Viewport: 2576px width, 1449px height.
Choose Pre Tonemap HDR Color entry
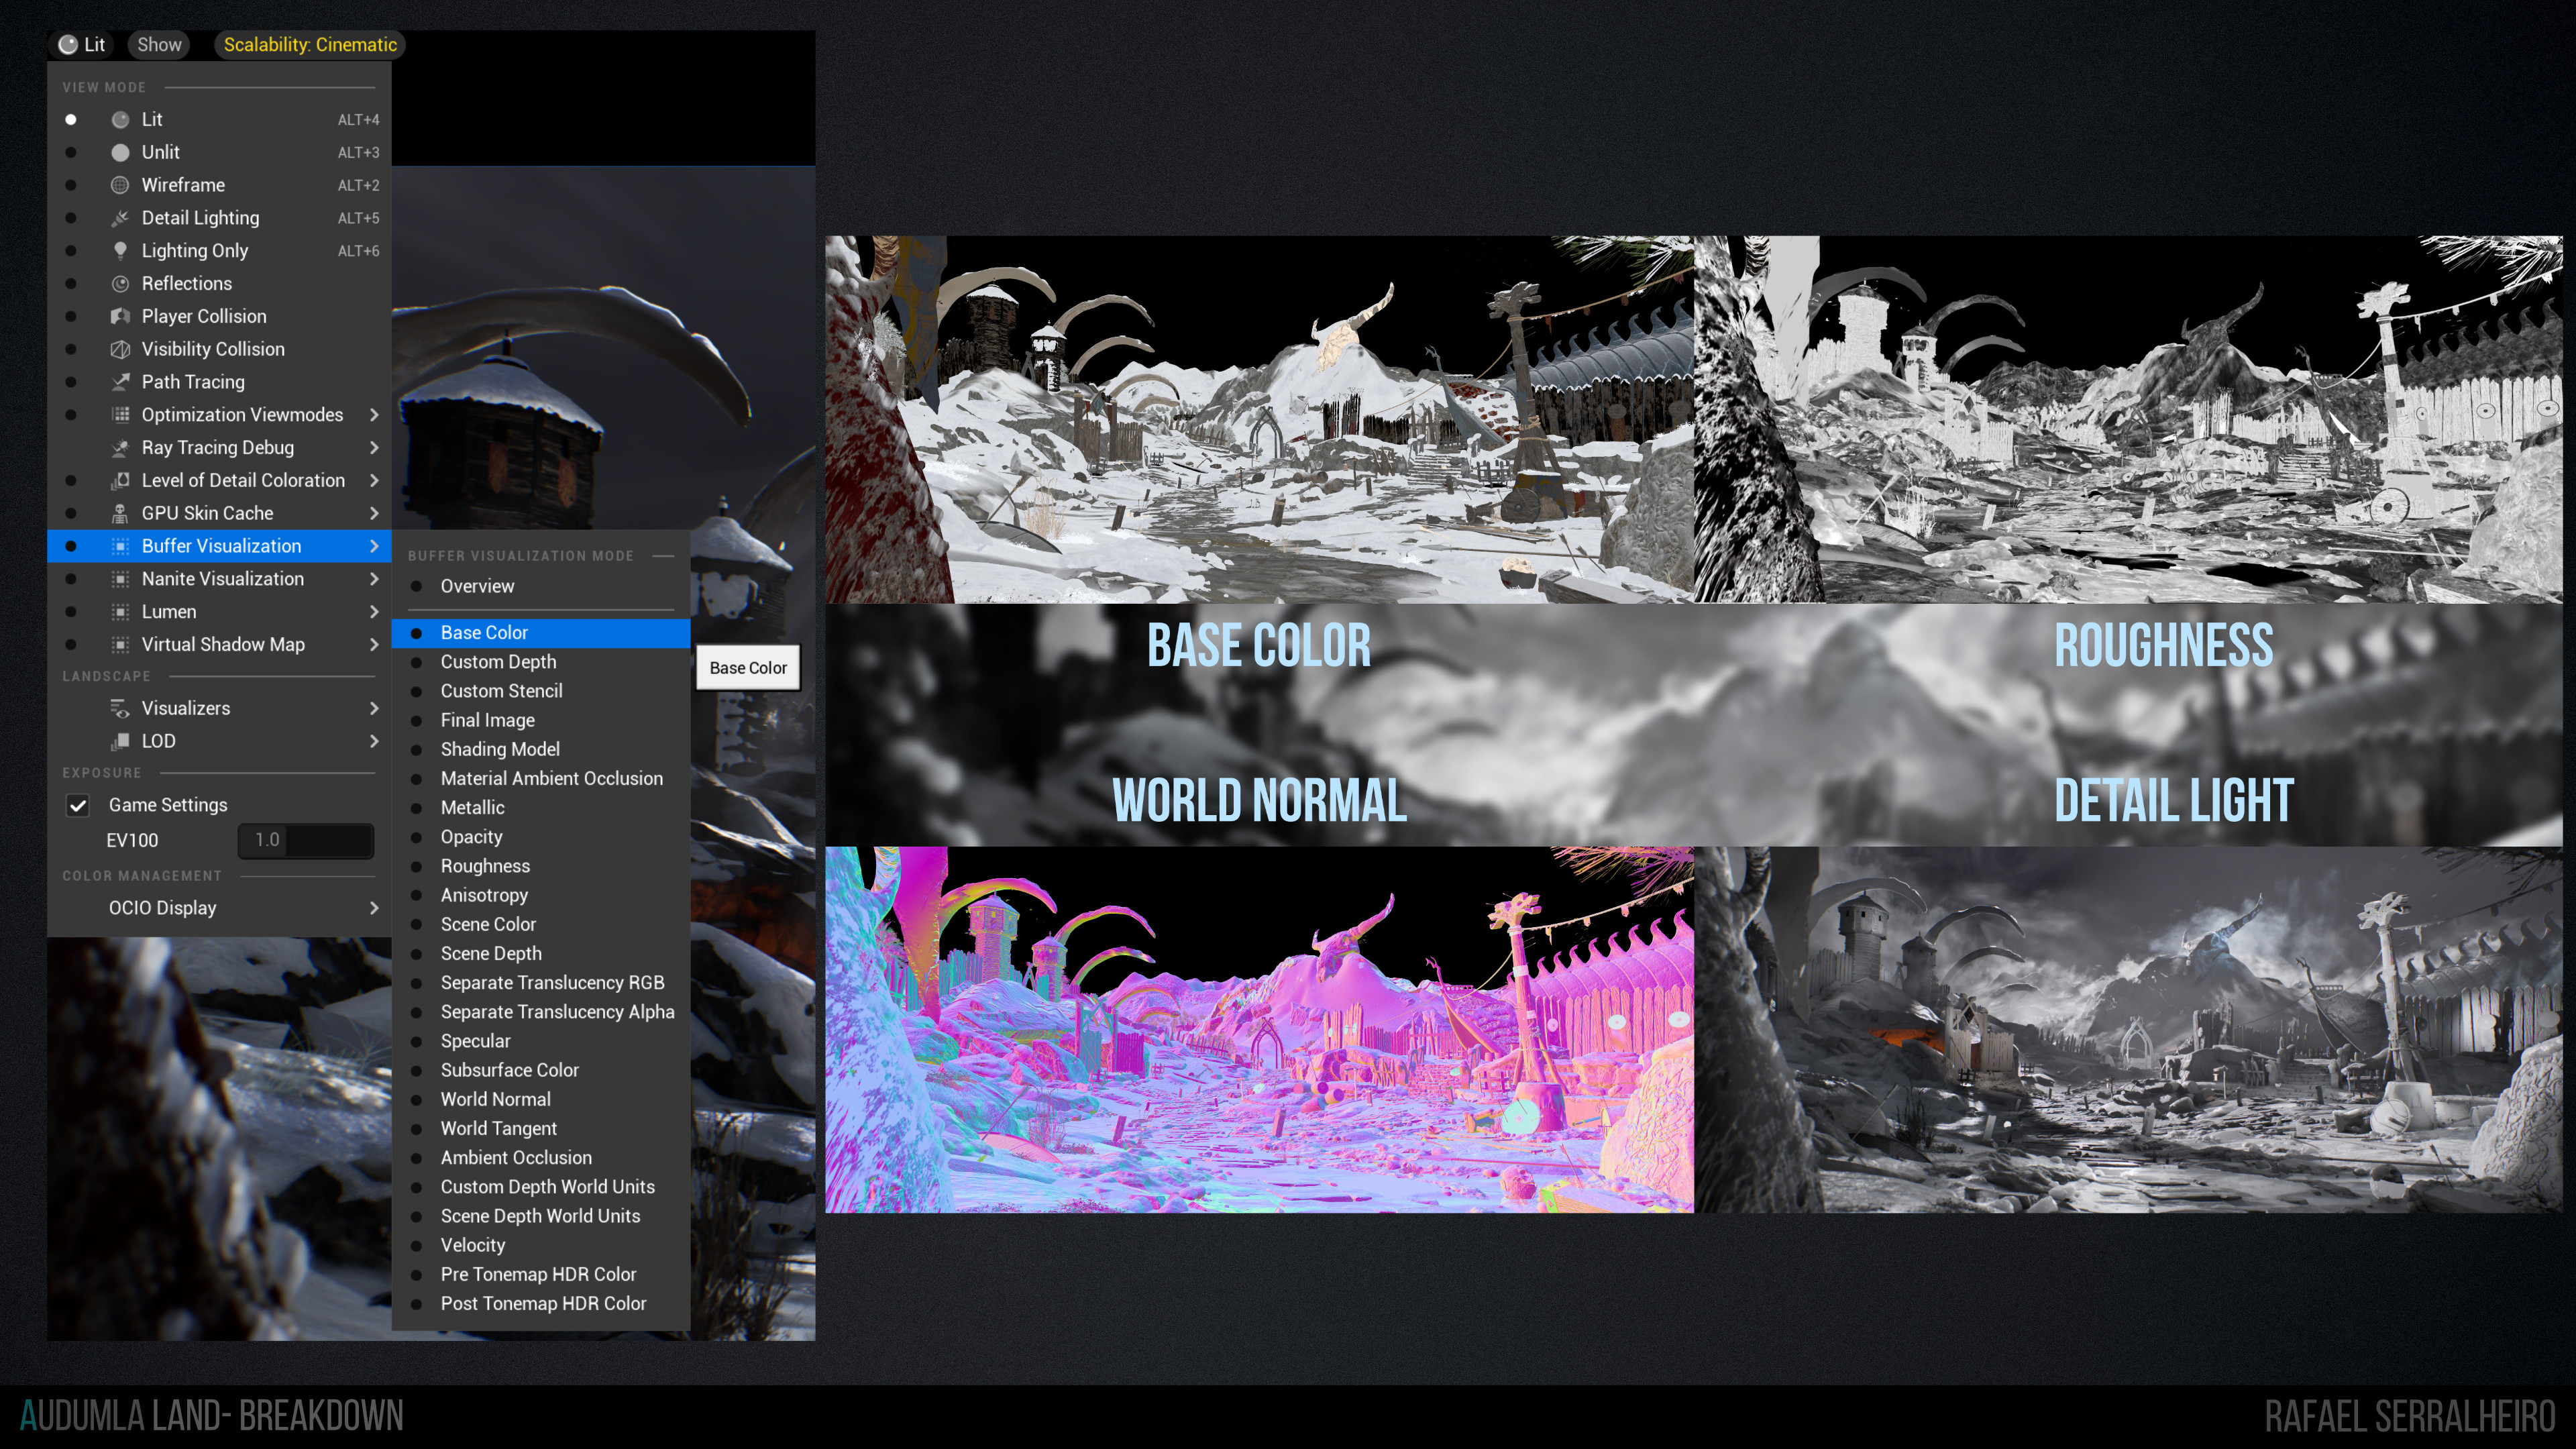point(541,1274)
